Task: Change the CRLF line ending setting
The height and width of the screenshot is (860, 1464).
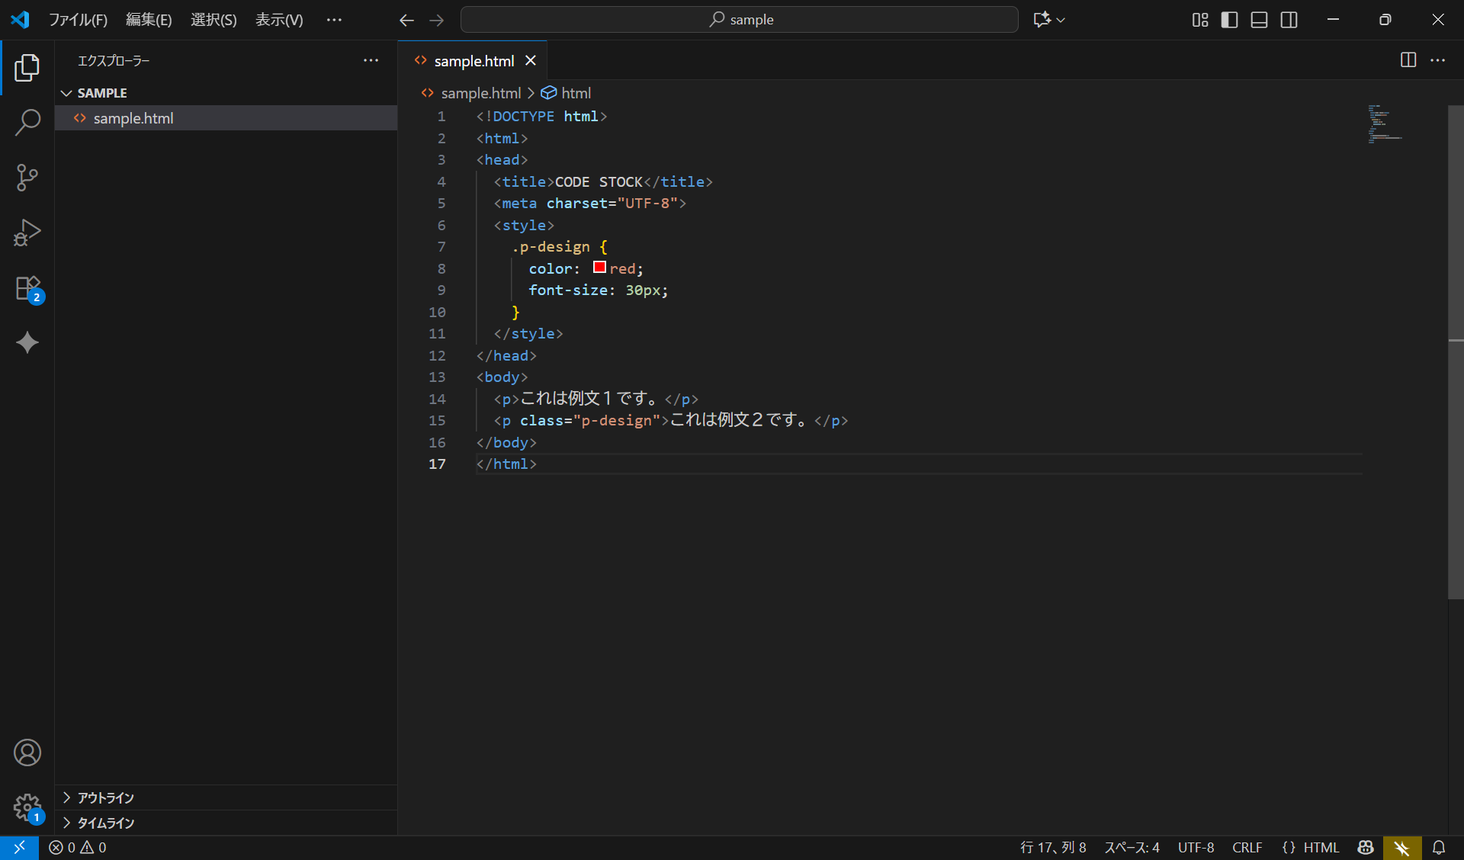Action: [1246, 847]
